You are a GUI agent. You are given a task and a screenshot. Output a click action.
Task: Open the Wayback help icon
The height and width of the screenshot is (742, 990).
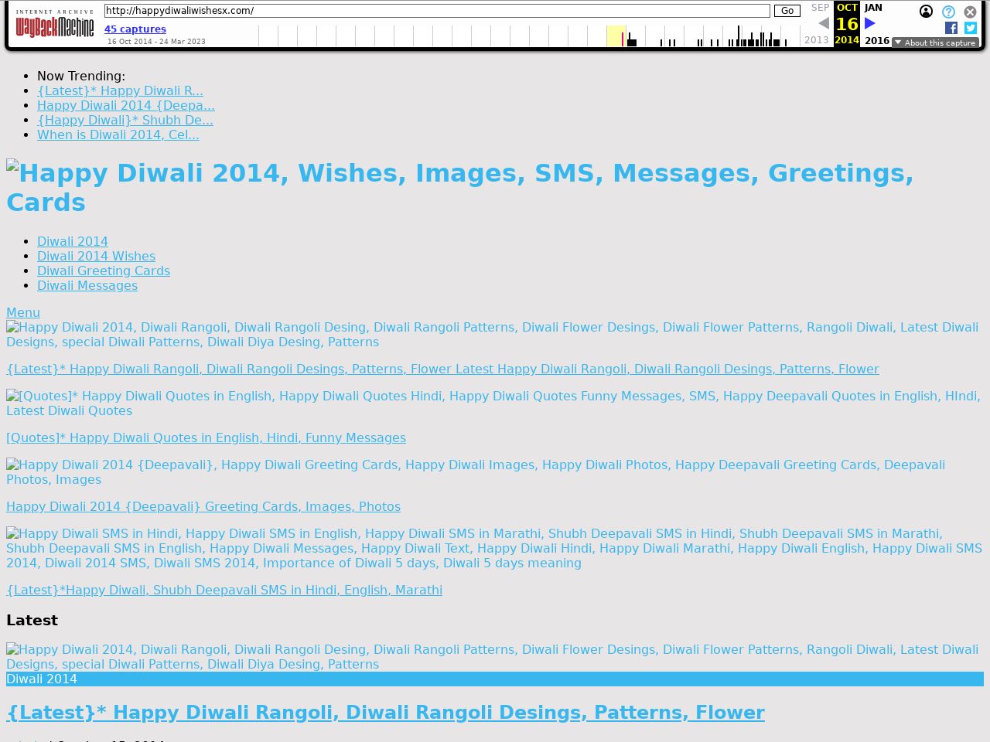coord(948,12)
